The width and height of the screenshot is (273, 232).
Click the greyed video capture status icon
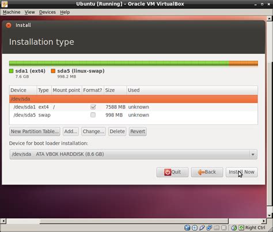coord(223,228)
